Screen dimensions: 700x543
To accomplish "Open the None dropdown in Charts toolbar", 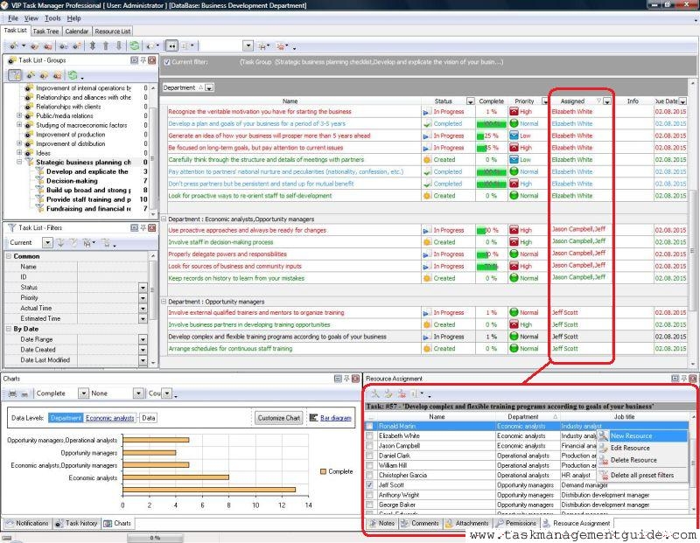I will click(x=138, y=393).
